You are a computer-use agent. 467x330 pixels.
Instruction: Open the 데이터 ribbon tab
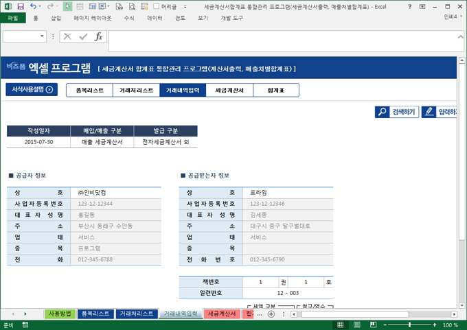[x=155, y=18]
